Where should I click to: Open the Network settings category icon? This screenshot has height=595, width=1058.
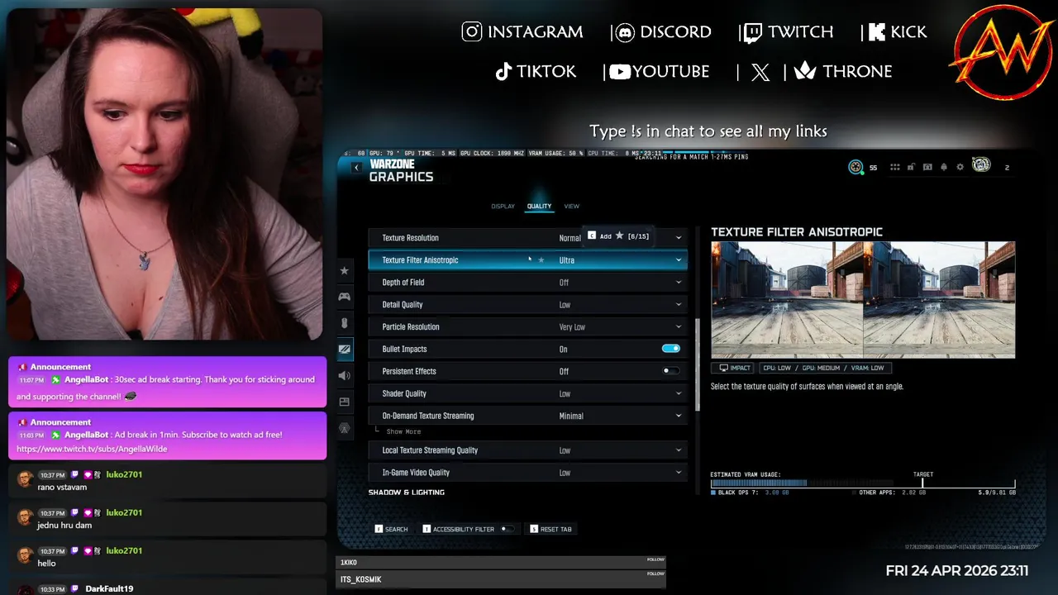pyautogui.click(x=345, y=428)
